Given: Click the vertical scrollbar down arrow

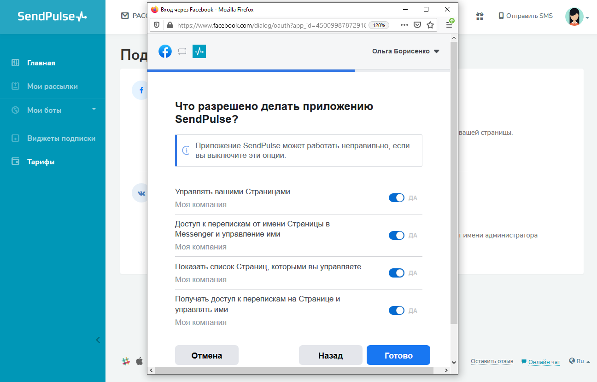Looking at the screenshot, I should 454,362.
